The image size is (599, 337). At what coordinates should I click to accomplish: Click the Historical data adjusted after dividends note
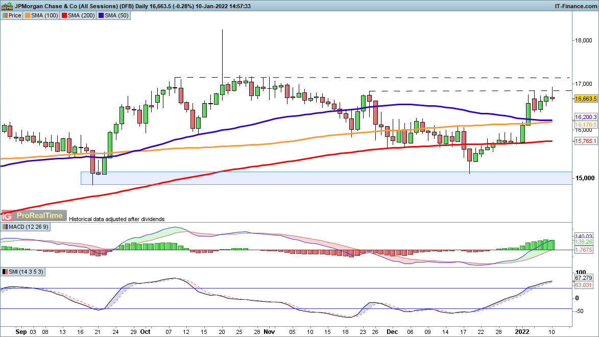pyautogui.click(x=117, y=220)
